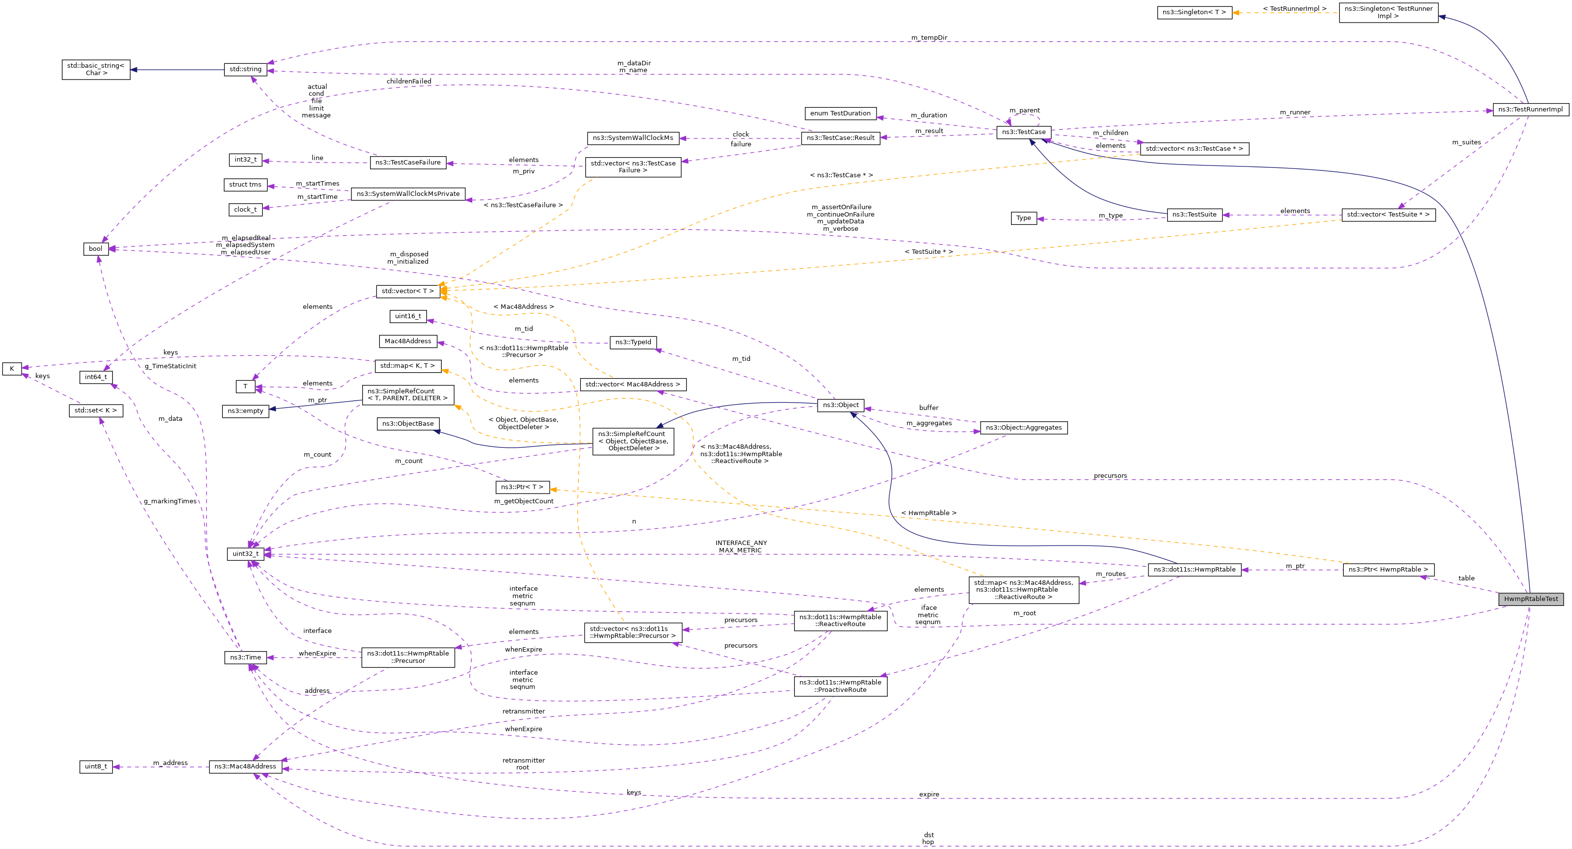
Task: Click the ns3::Object node
Action: (x=840, y=405)
